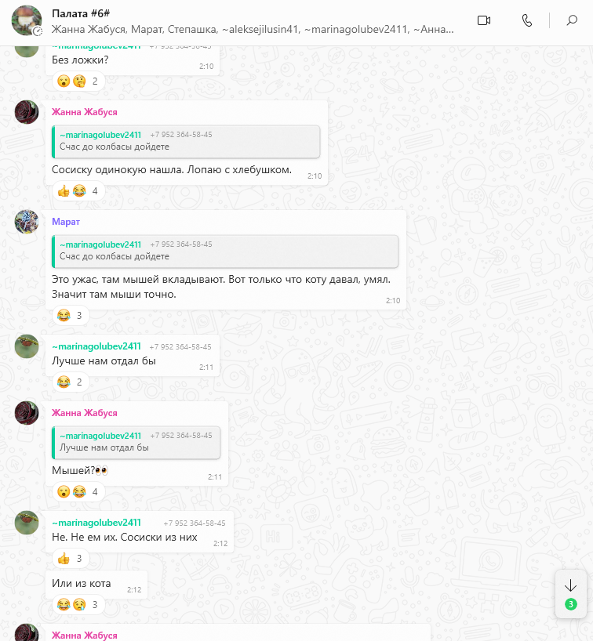Open Марат's profile avatar
The image size is (593, 641).
pyautogui.click(x=27, y=222)
